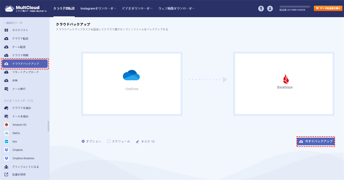
Task: Open アフィリエイトになる link
Action: (26, 167)
